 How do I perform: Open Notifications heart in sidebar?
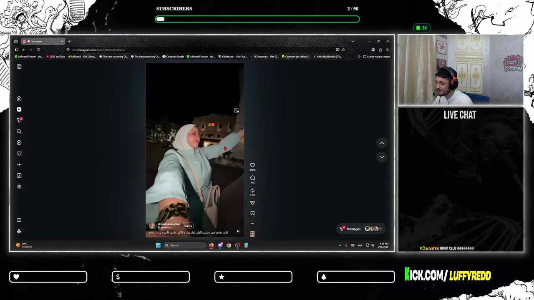tap(19, 153)
